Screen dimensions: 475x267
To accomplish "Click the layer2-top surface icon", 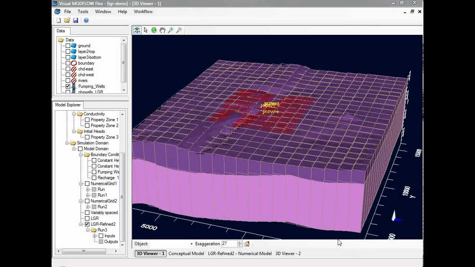I will [x=73, y=52].
